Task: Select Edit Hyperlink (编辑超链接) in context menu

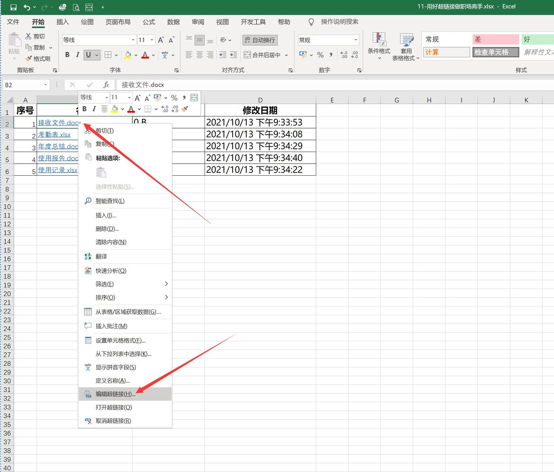Action: [x=115, y=394]
